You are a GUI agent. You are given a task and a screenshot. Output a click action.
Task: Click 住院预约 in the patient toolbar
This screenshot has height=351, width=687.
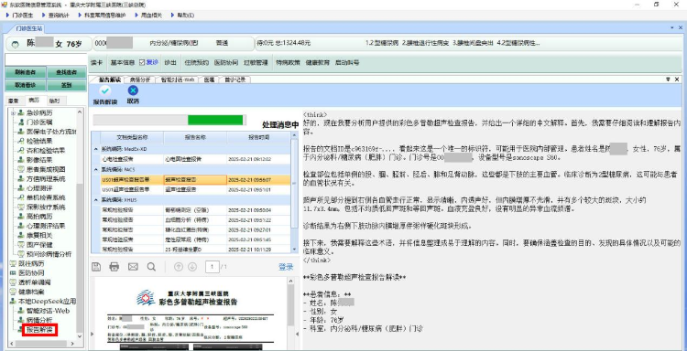tap(197, 62)
